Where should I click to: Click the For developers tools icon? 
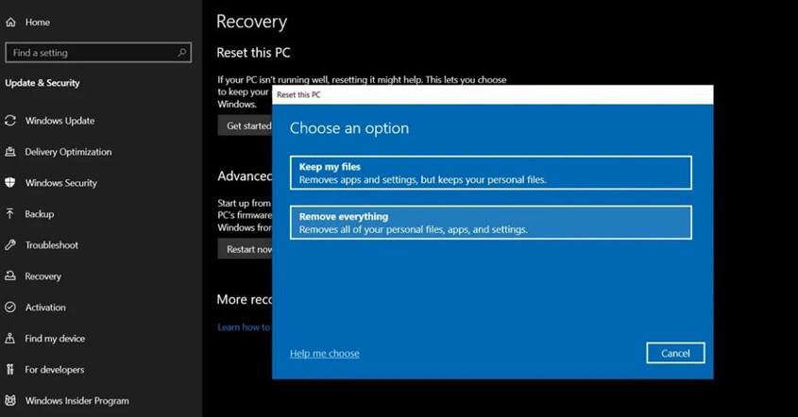coord(10,369)
